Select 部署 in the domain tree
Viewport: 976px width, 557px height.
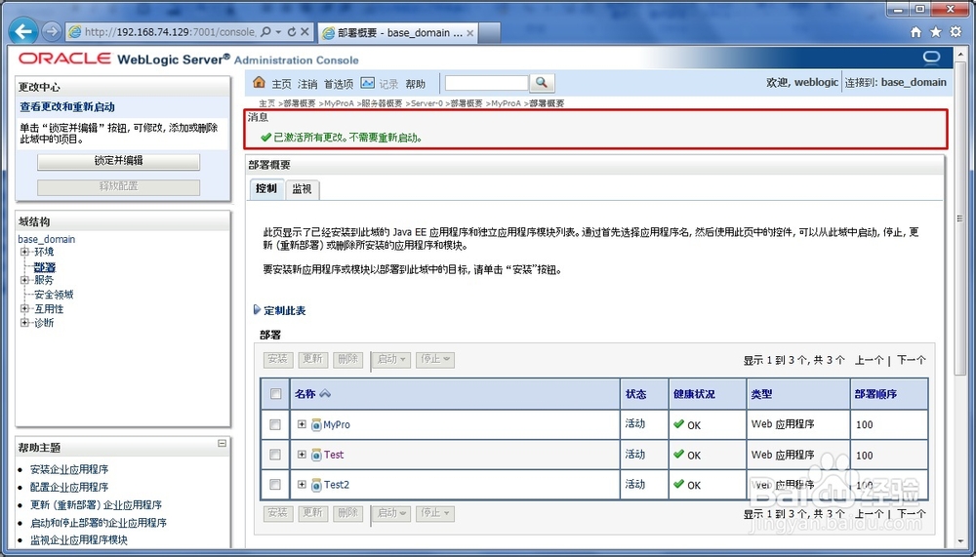(x=45, y=267)
